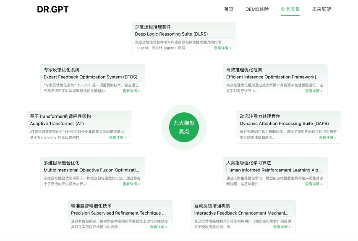Viewport: 358px width, 241px height.
Task: Click description text starting 多维目标融合优化采用了
Action: 92,181
